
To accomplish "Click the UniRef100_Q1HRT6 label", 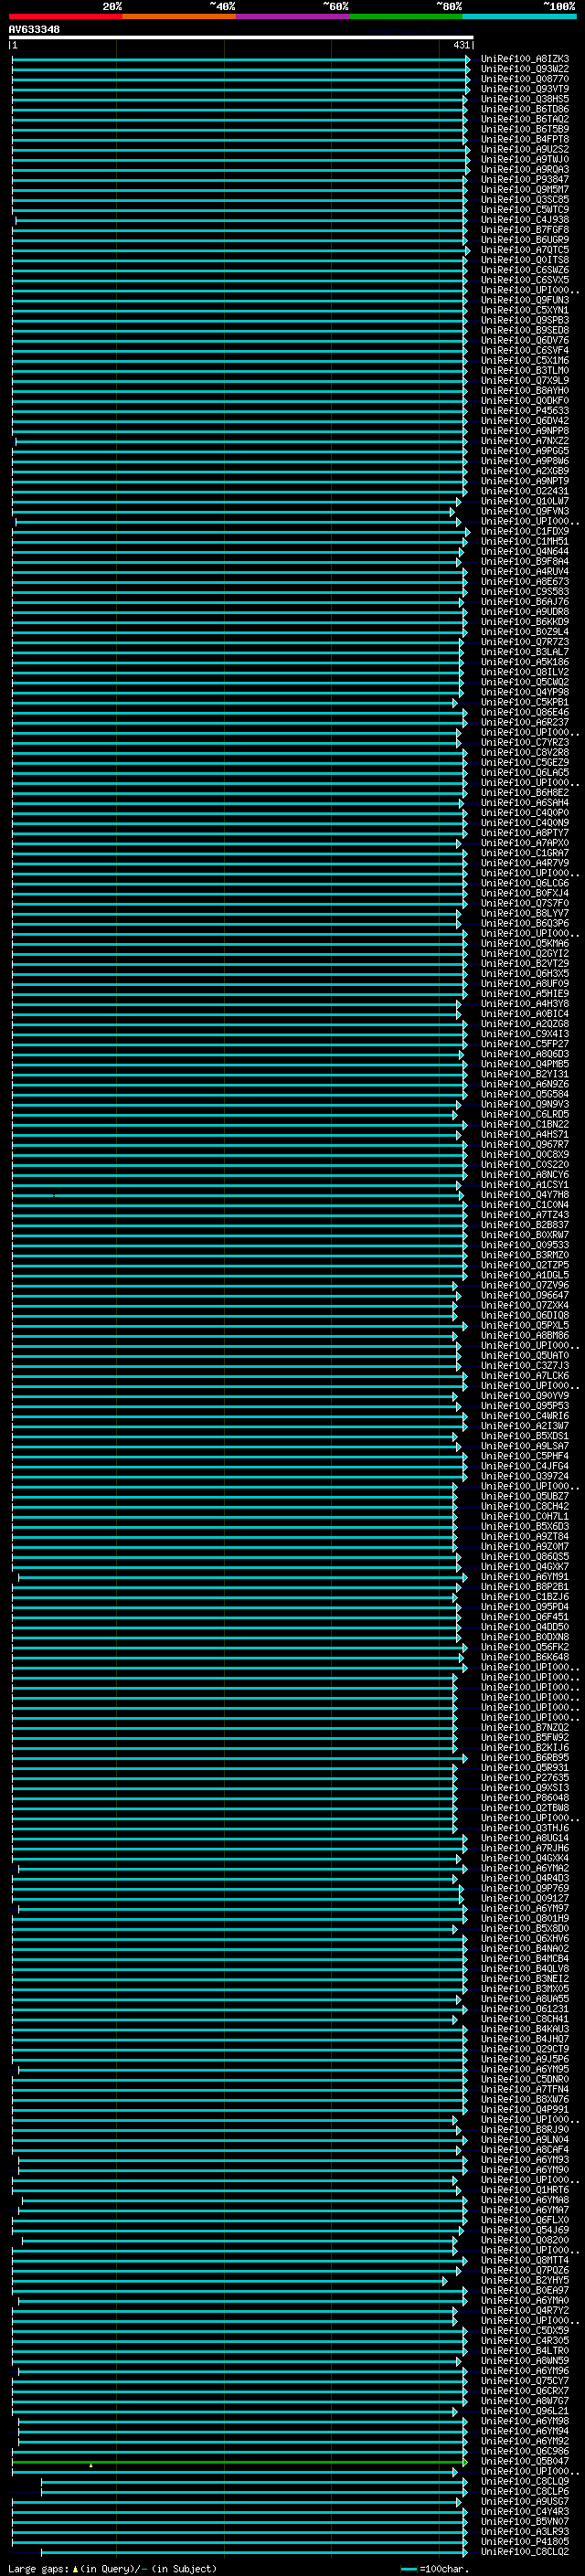I will click(525, 2189).
